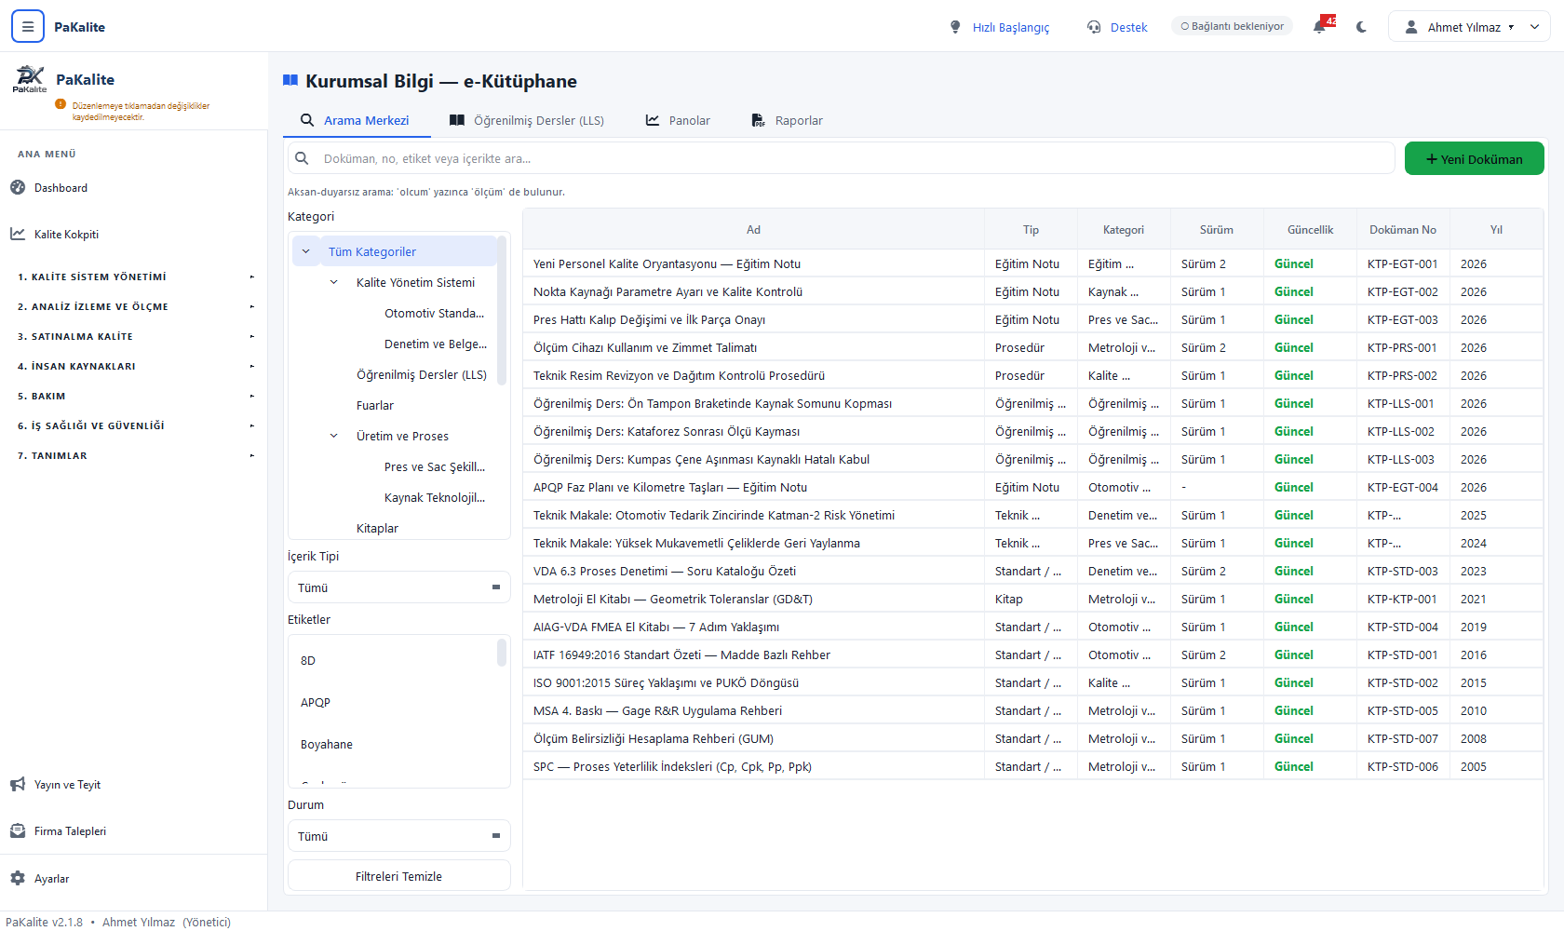Toggle the hamburger sidebar menu button

tap(28, 26)
